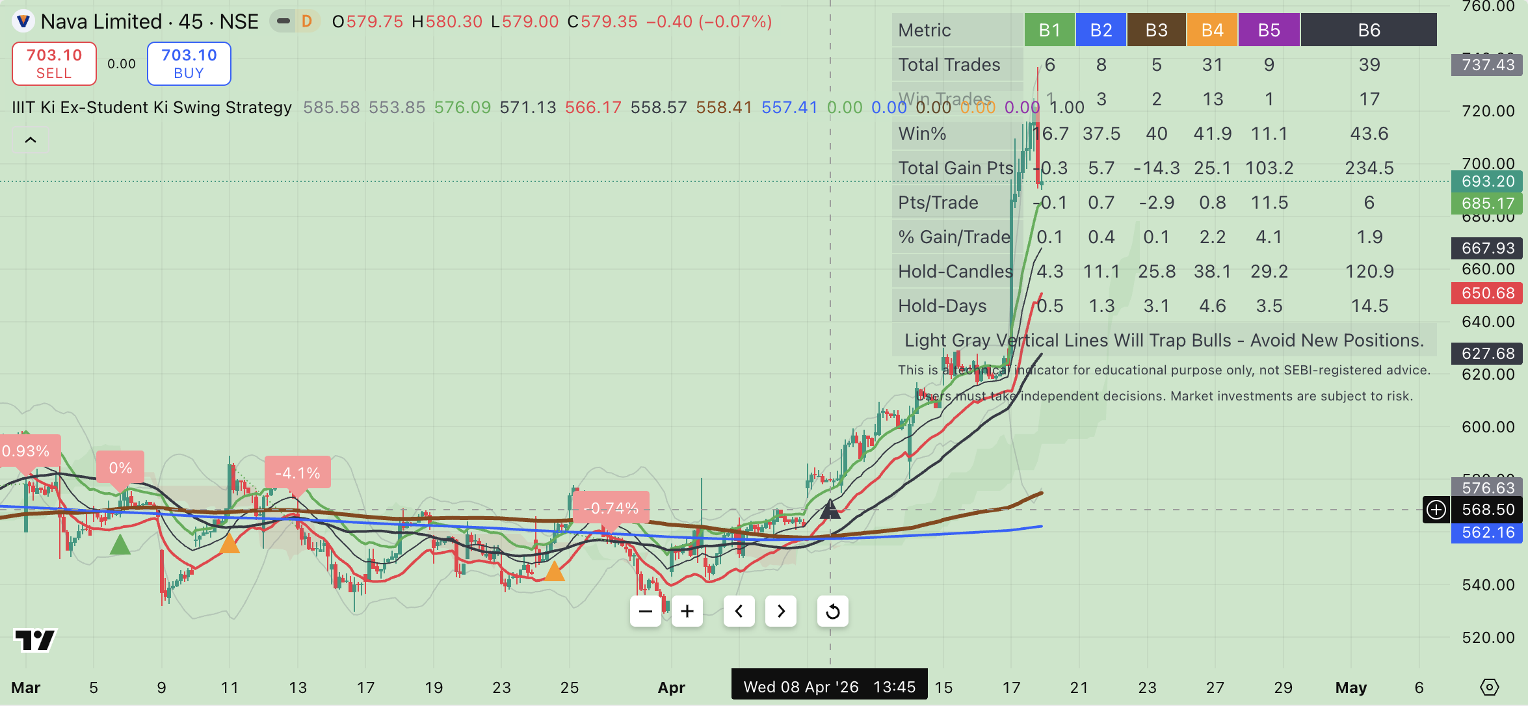Click the 693.20 price scale label
This screenshot has width=1528, height=706.
click(x=1488, y=181)
